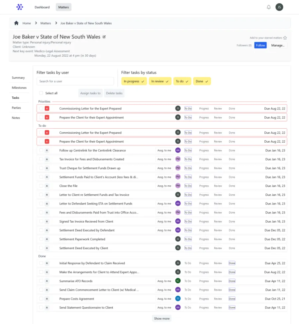Toggle priority icon for Initial Response by Defendant
Viewport: 299px width, 324px height.
click(47, 263)
